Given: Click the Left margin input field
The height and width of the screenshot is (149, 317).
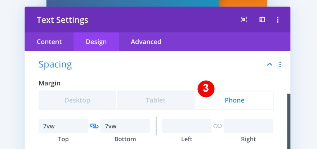Looking at the screenshot, I should click(x=187, y=126).
